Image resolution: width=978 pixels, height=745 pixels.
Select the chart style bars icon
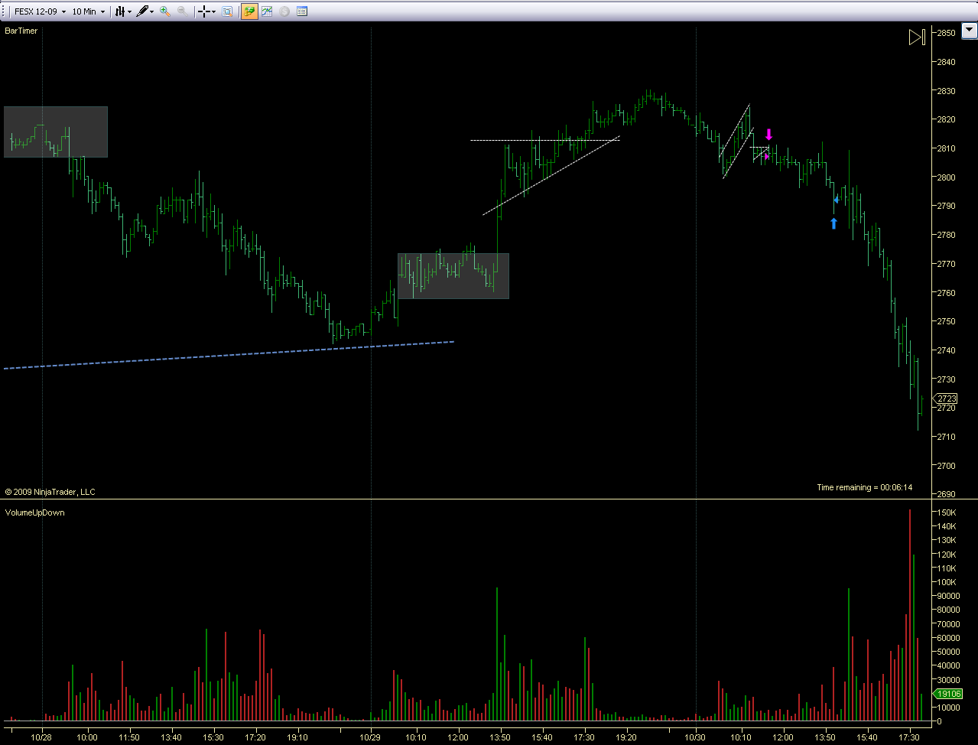[x=119, y=11]
